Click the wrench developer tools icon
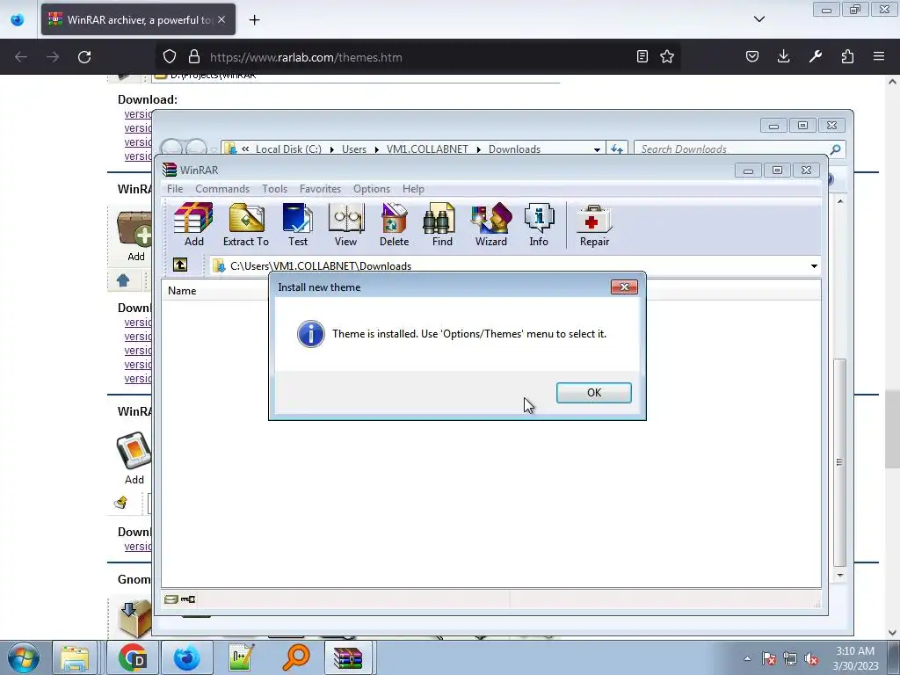The width and height of the screenshot is (900, 675). [816, 56]
